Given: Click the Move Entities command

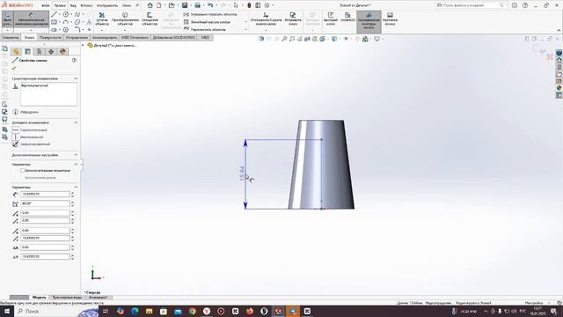Looking at the screenshot, I should coord(205,29).
